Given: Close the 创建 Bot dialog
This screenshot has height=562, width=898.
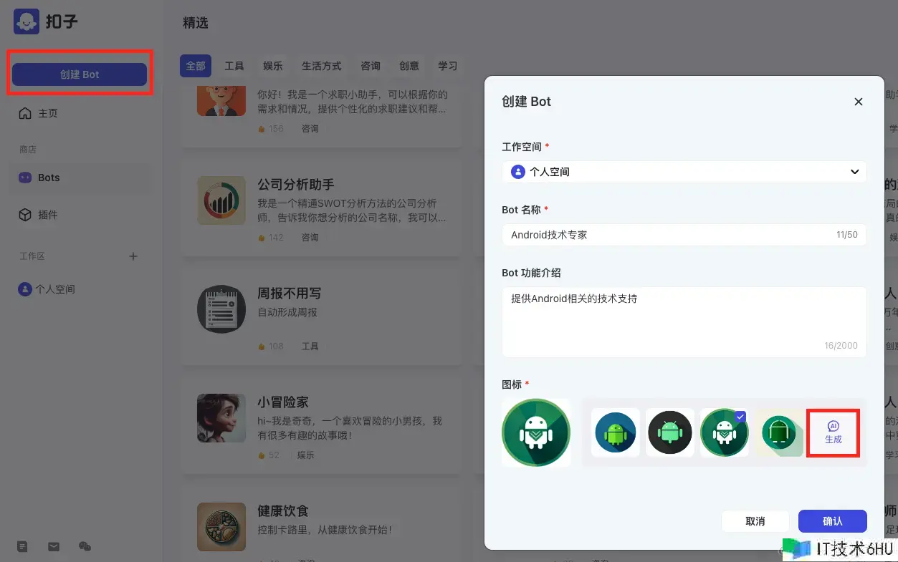Looking at the screenshot, I should [x=858, y=102].
